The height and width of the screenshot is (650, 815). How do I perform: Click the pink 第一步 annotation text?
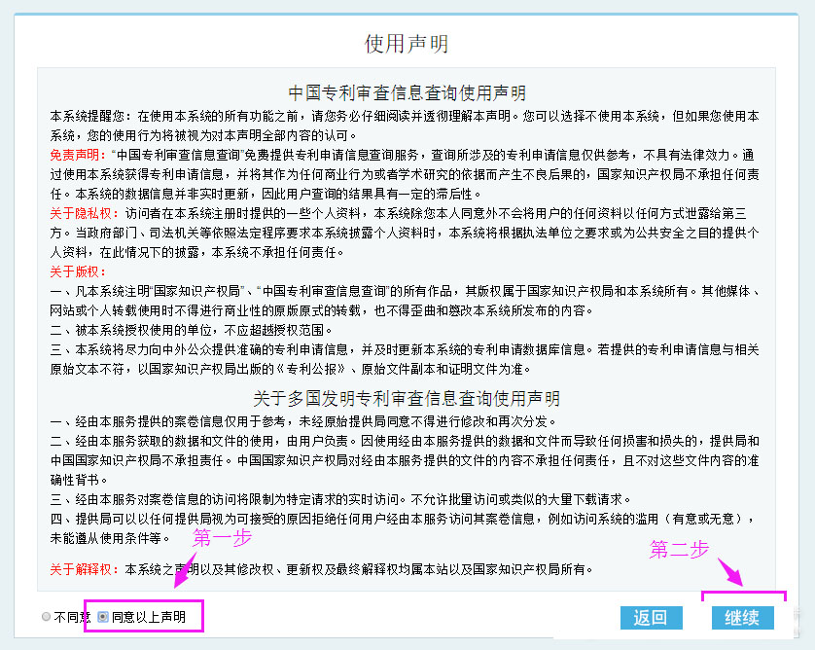[x=224, y=537]
